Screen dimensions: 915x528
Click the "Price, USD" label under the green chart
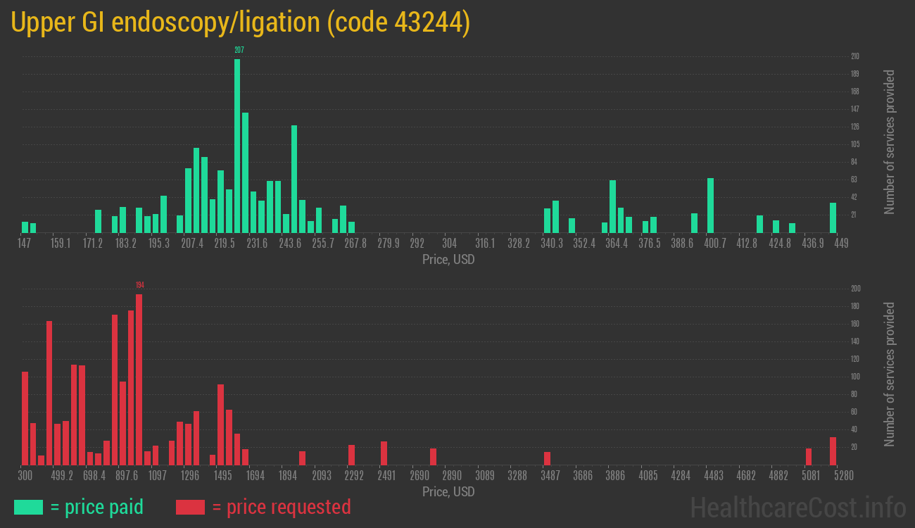click(x=448, y=260)
